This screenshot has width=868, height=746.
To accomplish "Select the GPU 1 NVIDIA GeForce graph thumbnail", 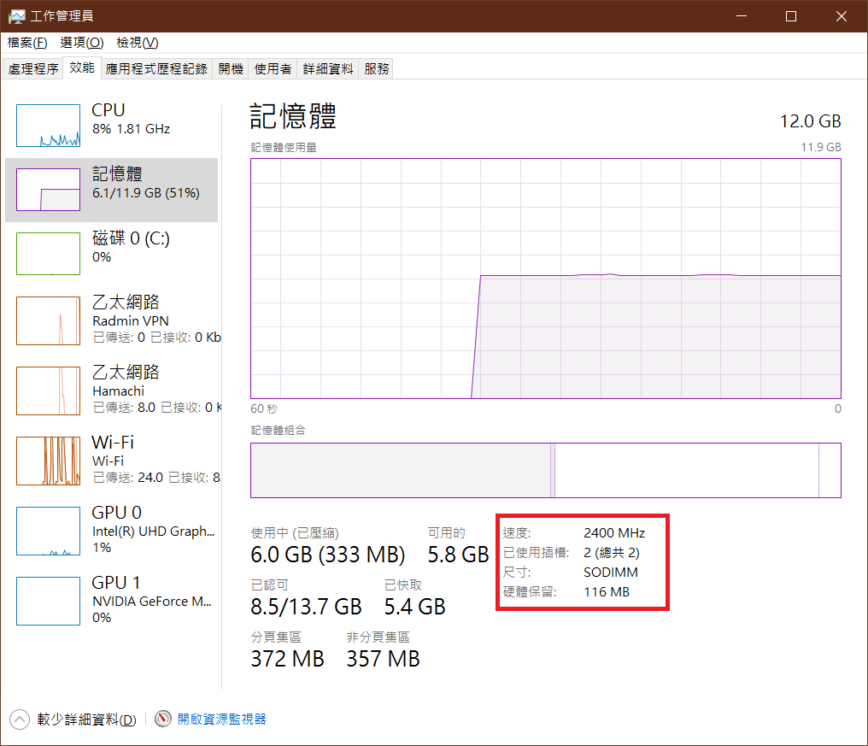I will tap(48, 601).
